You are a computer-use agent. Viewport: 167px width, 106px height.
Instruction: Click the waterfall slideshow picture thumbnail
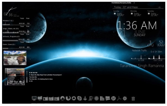point(15,58)
